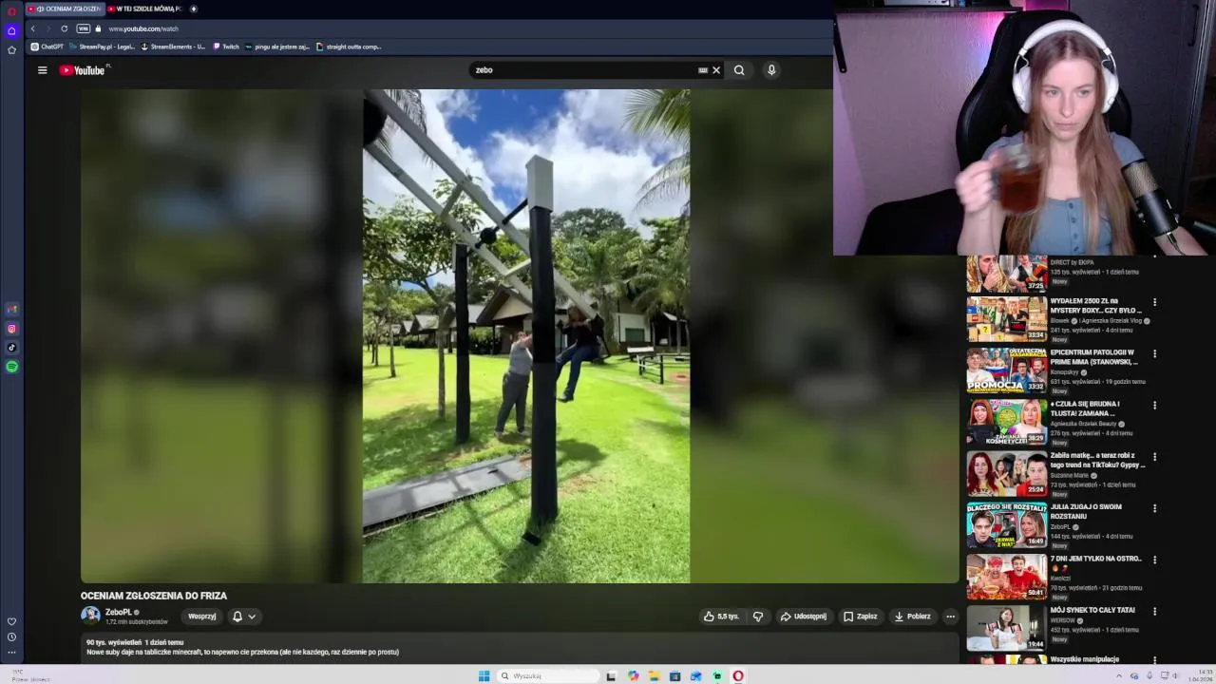Click the Udostępnij share button
The height and width of the screenshot is (684, 1216).
click(x=804, y=617)
